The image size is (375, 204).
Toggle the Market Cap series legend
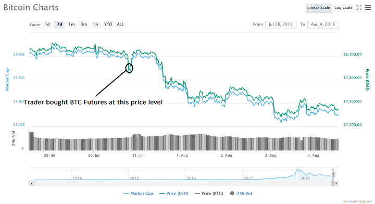tap(138, 193)
